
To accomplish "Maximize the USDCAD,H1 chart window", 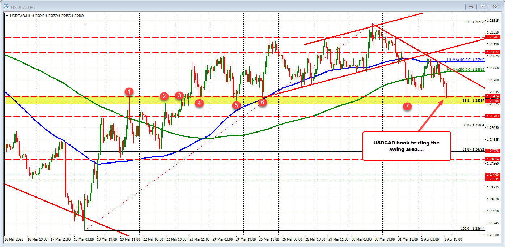I will click(483, 6).
